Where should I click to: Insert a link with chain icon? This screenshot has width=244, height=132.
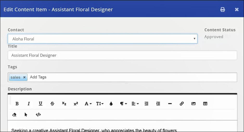tap(182, 104)
